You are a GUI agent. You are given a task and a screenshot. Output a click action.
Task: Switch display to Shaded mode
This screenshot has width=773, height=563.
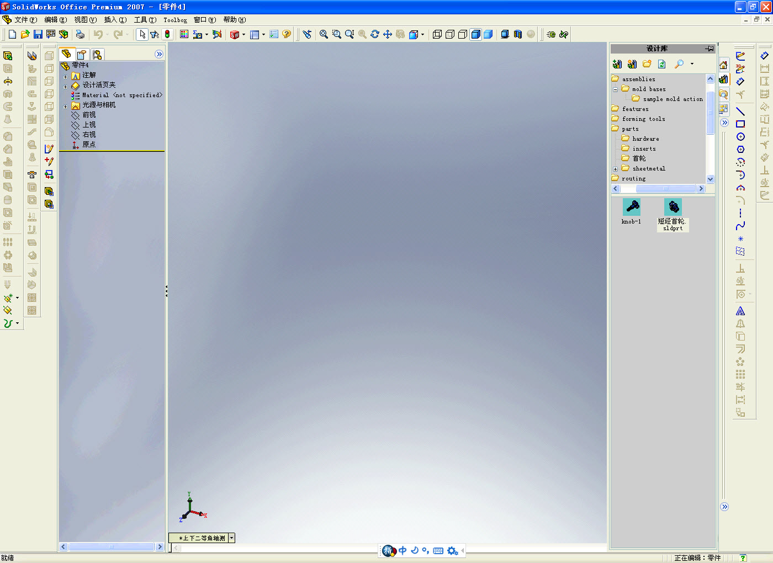(x=488, y=34)
